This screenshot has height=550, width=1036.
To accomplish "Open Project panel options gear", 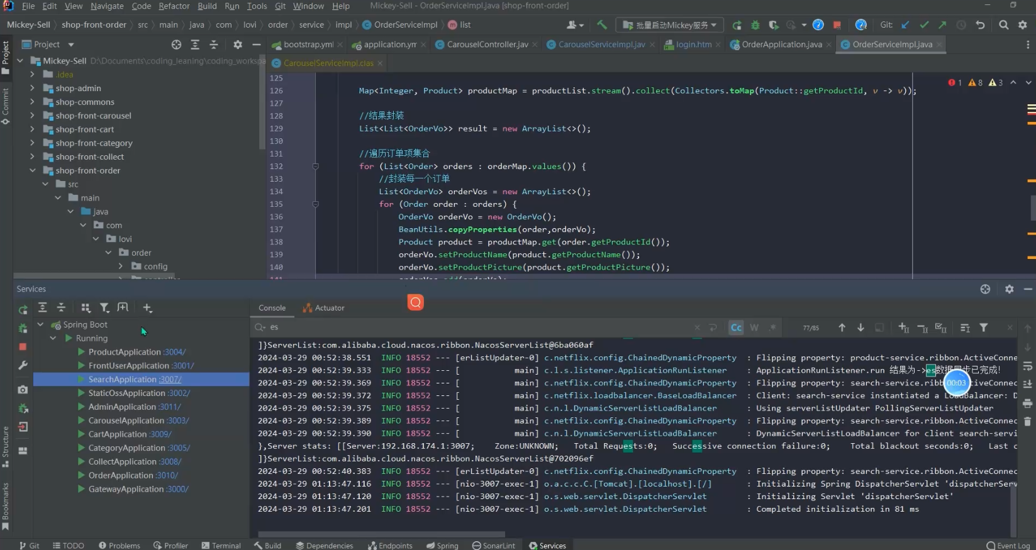I will click(x=238, y=45).
